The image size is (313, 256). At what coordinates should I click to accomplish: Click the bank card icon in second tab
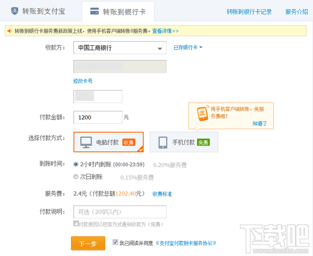tap(94, 11)
